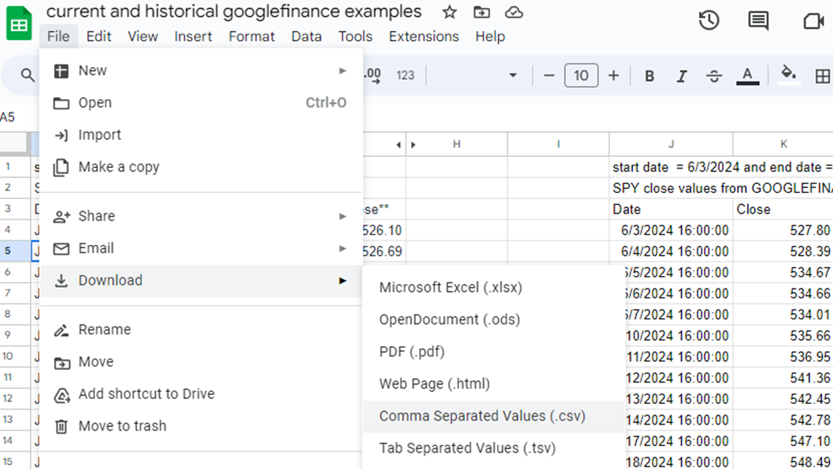Open the Data menu

(x=307, y=36)
